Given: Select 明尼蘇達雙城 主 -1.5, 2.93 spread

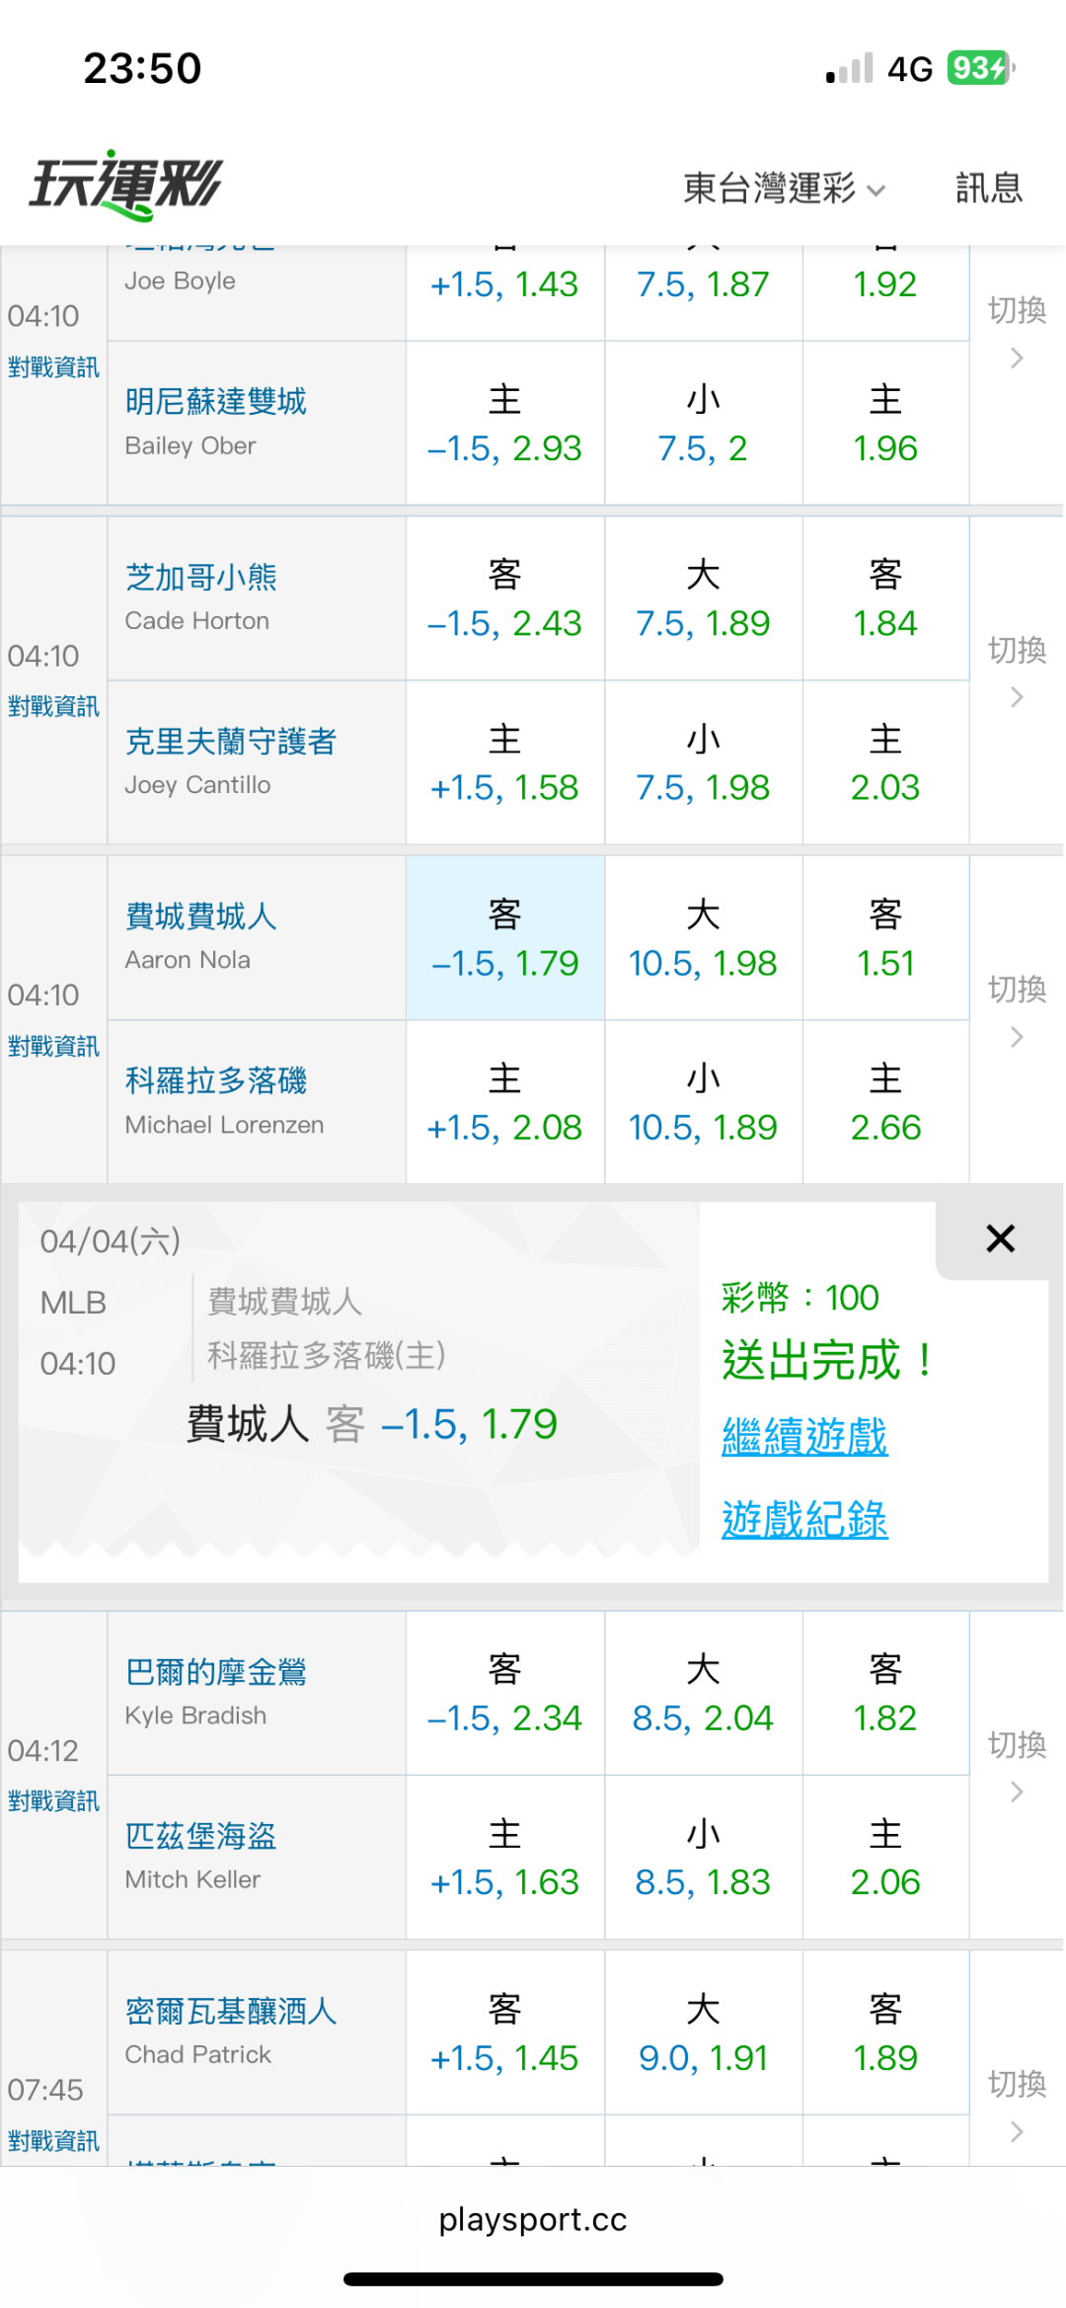Looking at the screenshot, I should pos(504,425).
